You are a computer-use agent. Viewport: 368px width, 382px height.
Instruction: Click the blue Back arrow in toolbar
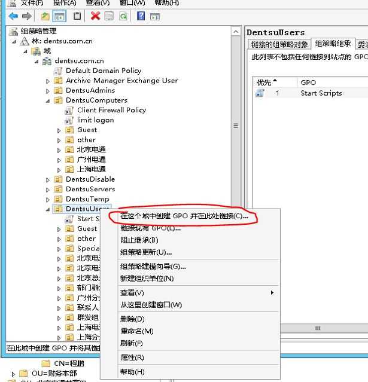coord(13,16)
